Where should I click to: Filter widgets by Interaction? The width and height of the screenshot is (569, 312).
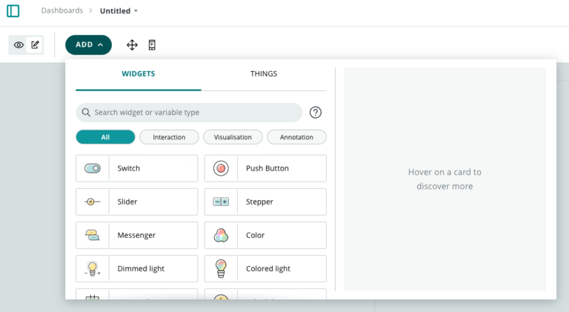(169, 137)
